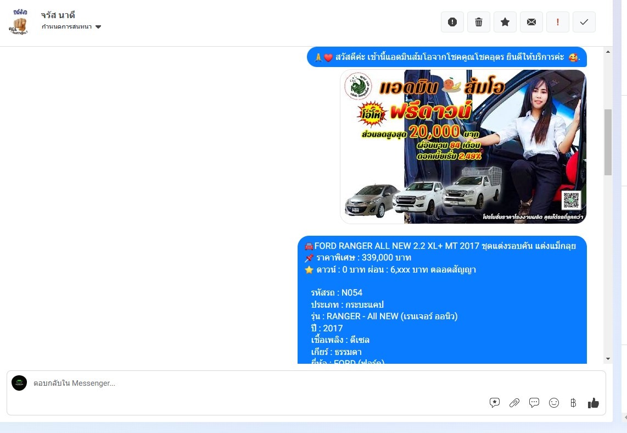Open saved replies speech-bubble star icon
This screenshot has width=627, height=433.
click(495, 403)
